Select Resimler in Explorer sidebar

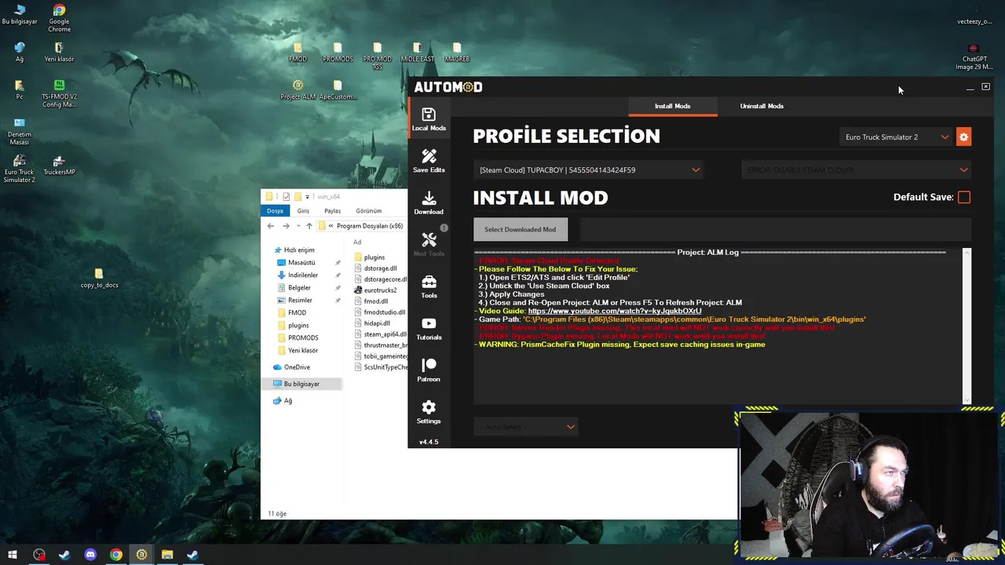coord(300,301)
